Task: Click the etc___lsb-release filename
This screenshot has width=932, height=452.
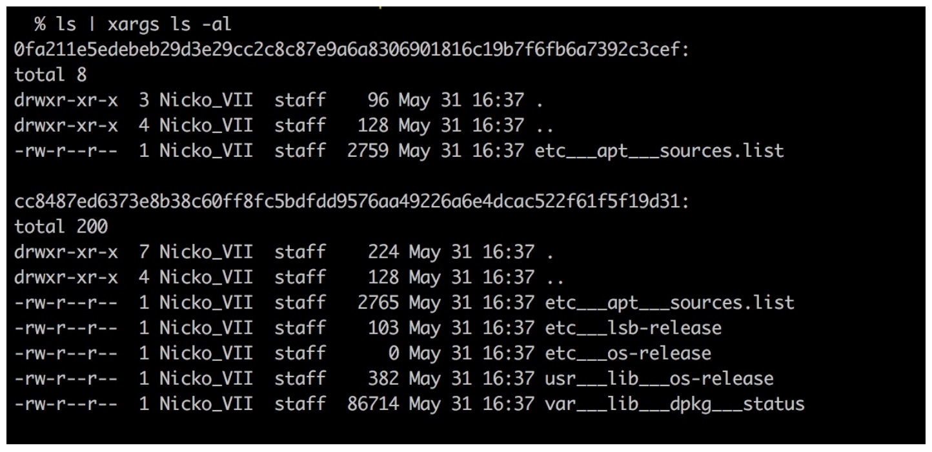Action: (633, 328)
